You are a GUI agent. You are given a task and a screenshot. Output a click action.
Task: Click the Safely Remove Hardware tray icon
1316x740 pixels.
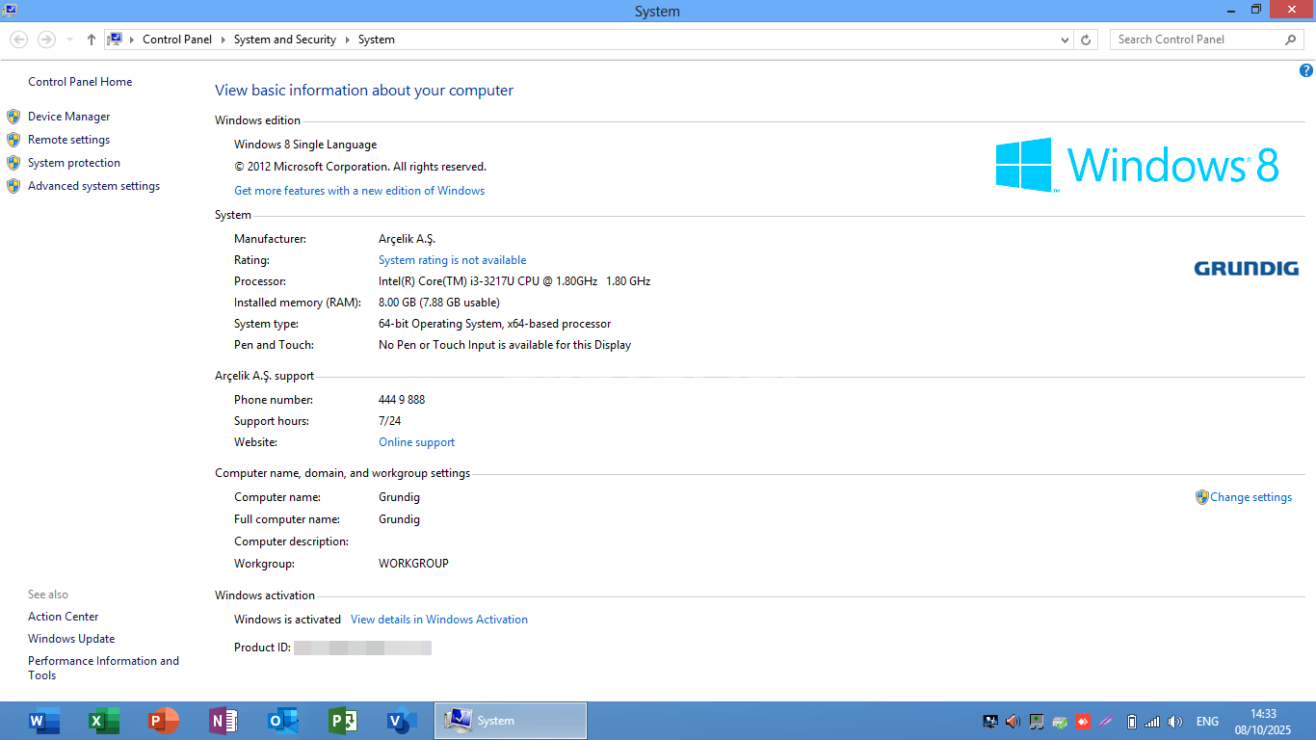[1060, 721]
